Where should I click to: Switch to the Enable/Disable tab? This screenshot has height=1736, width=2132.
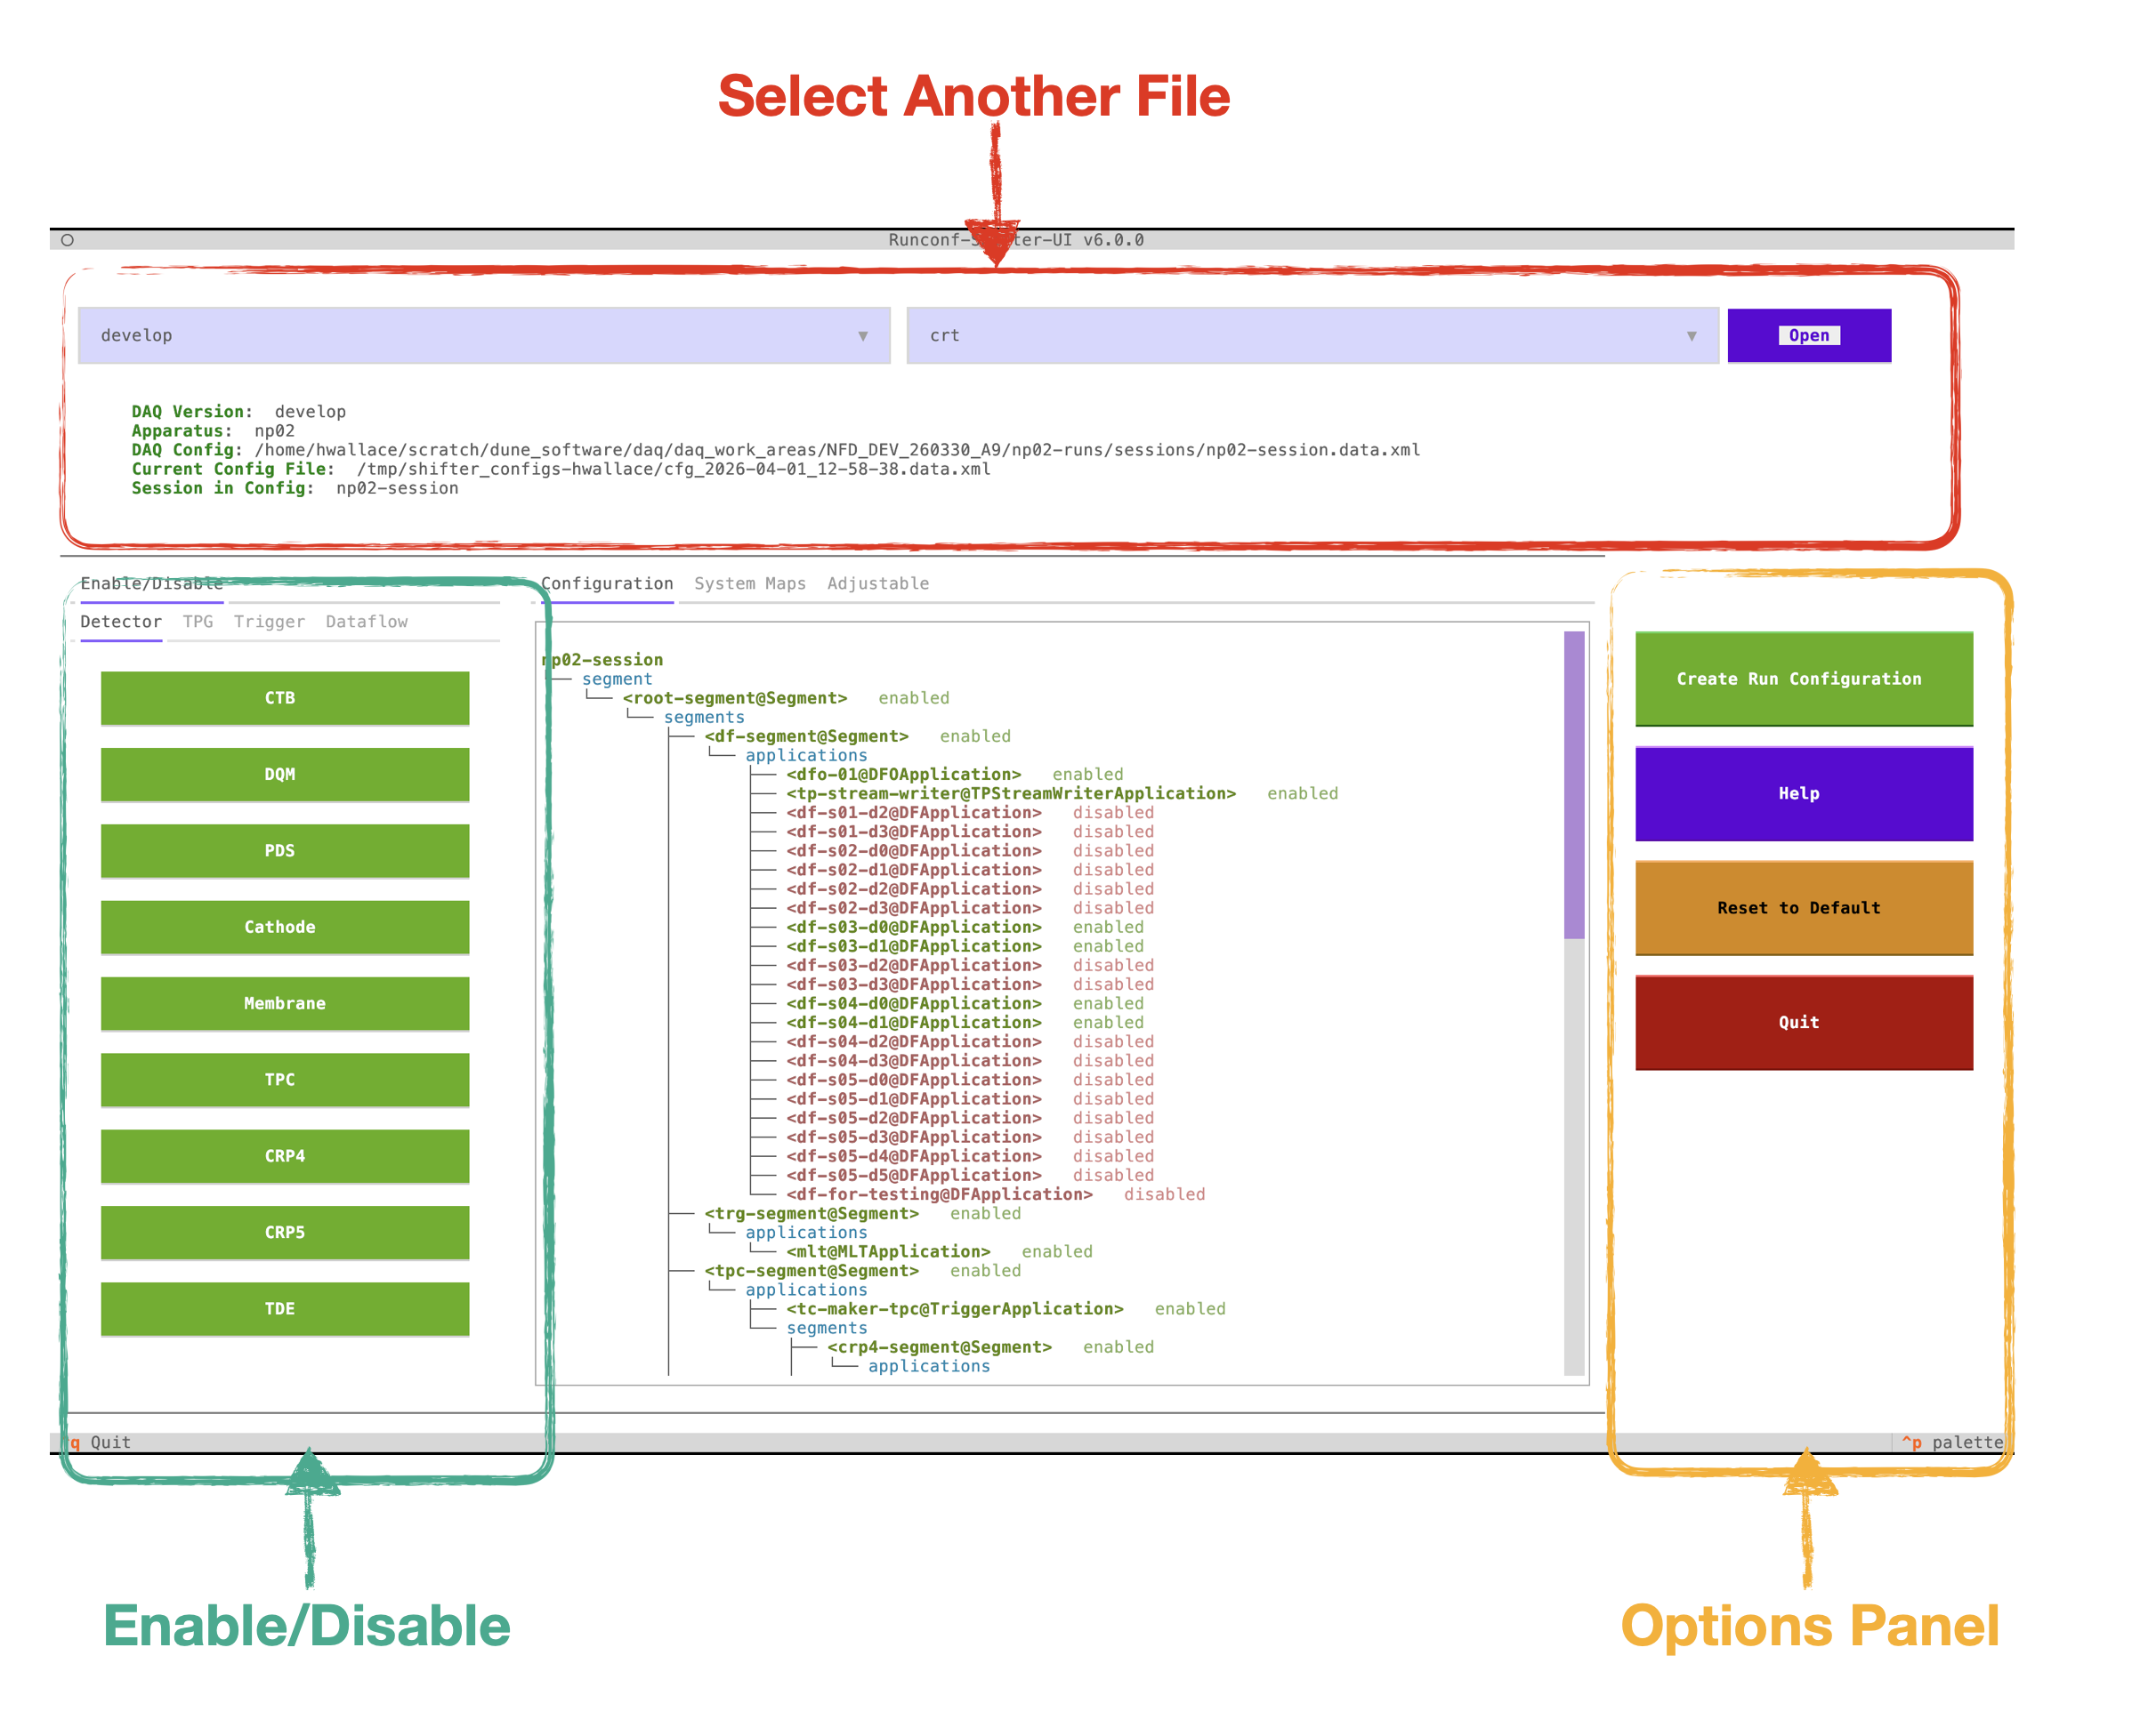[x=151, y=584]
